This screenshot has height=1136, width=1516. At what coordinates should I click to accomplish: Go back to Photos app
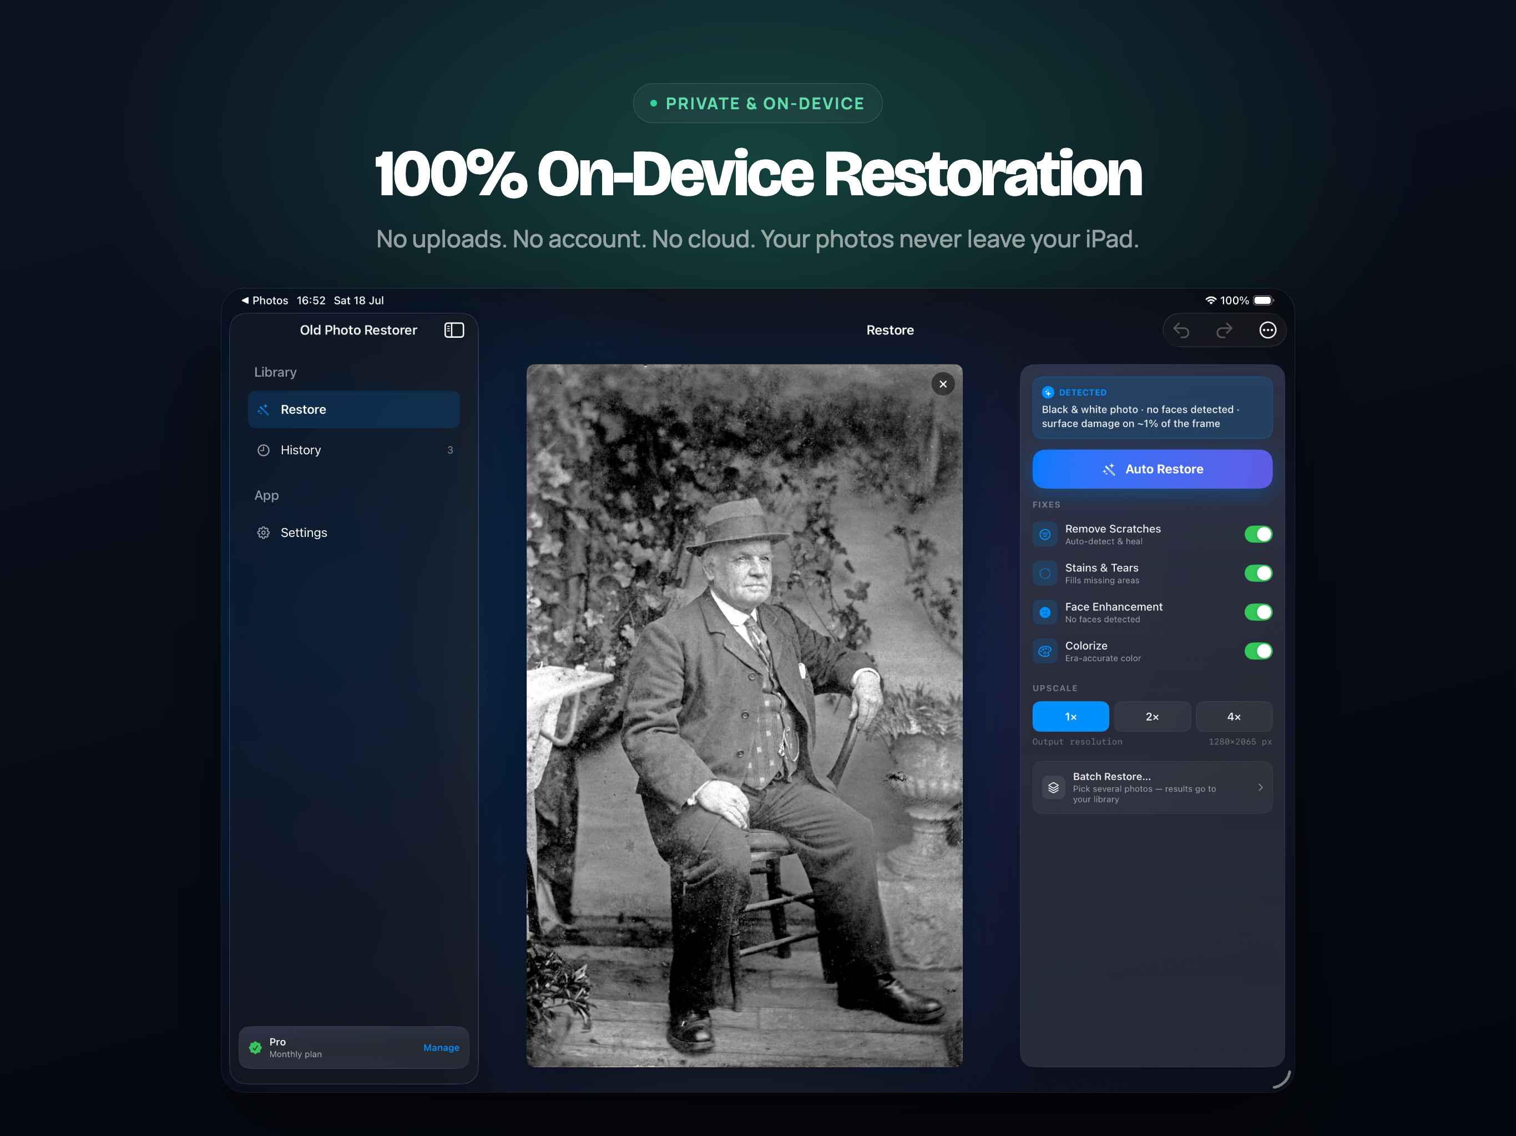(265, 300)
